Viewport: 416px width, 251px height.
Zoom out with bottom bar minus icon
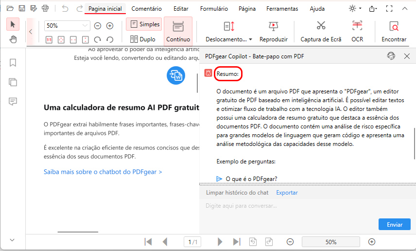(x=290, y=242)
